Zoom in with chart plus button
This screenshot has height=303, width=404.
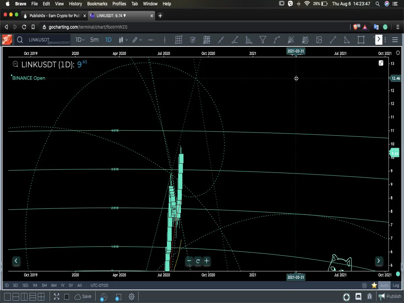206,261
